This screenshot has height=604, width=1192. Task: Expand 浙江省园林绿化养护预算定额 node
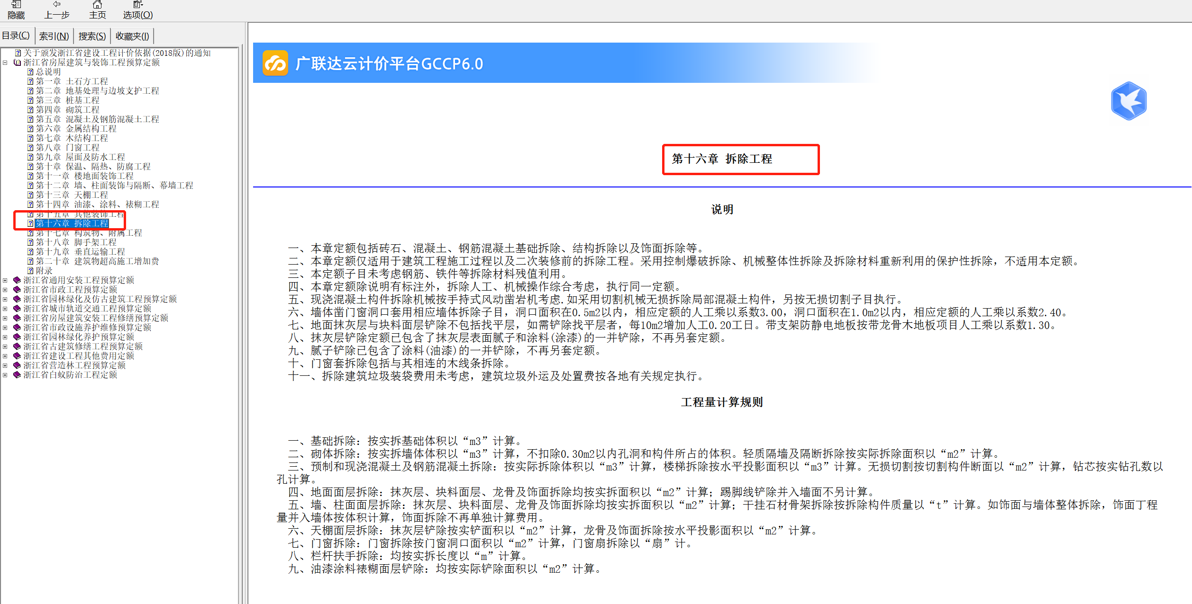pyautogui.click(x=5, y=337)
